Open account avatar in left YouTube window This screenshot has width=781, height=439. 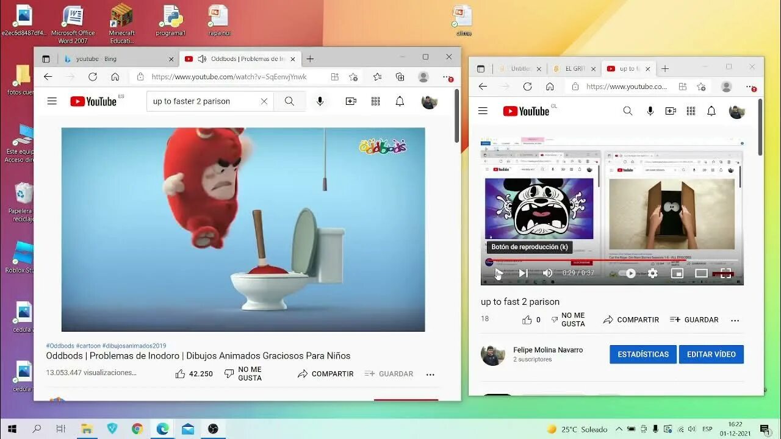pyautogui.click(x=429, y=101)
